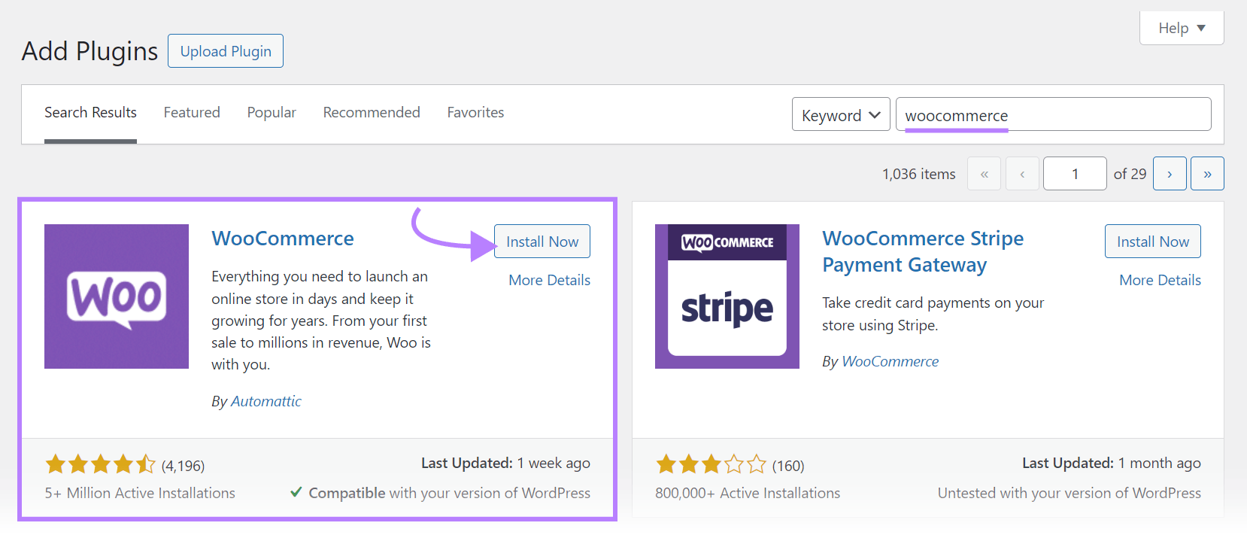The image size is (1247, 535).
Task: Jump to the last results page
Action: (1207, 174)
